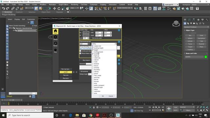Choose the Select and Move tool

click(x=54, y=9)
